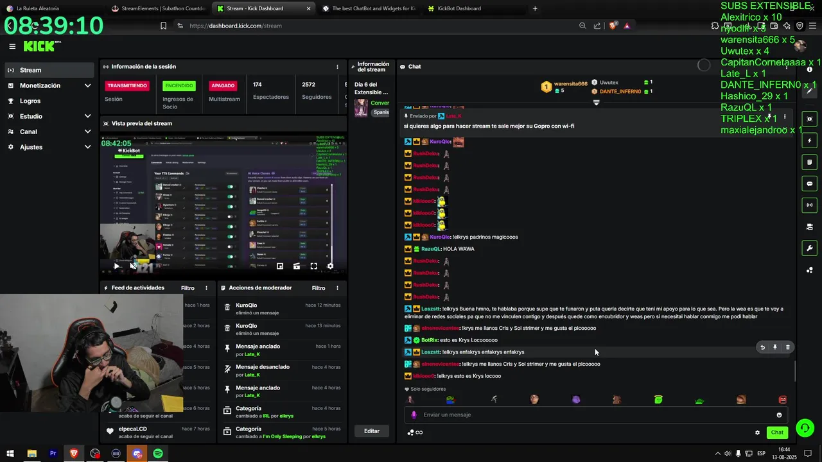
Task: Expand the Monetización sidebar section
Action: pos(49,85)
